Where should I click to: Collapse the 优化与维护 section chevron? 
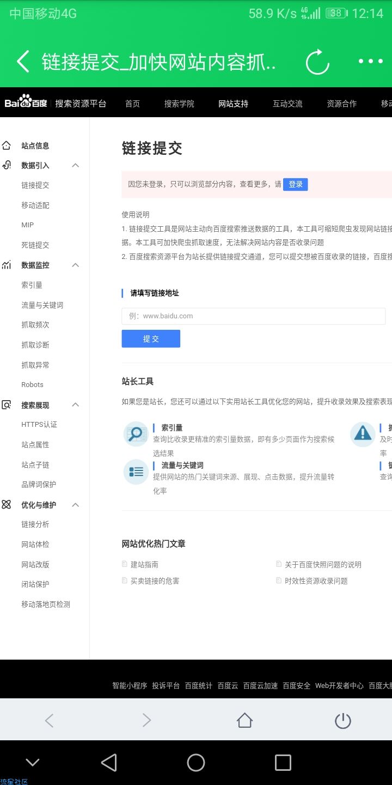point(76,505)
